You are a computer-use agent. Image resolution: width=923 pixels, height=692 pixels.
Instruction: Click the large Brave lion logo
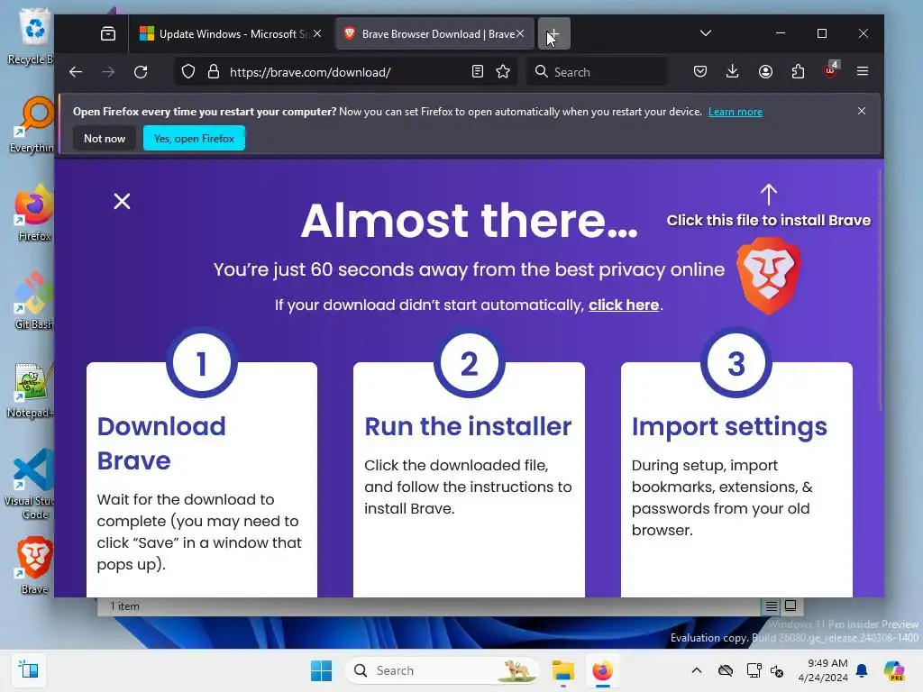pos(768,276)
